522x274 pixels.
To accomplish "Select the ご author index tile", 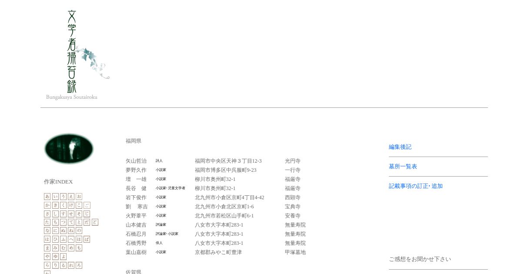I will point(87,205).
